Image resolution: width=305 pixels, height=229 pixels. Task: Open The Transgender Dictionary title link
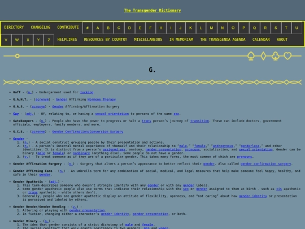(x=152, y=10)
